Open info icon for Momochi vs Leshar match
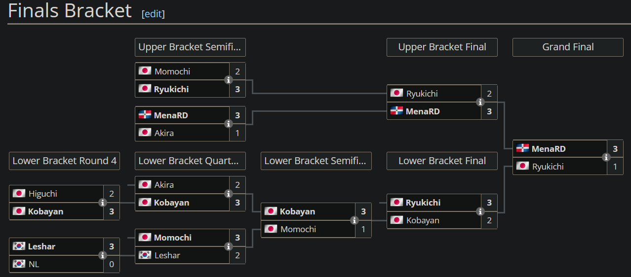This screenshot has width=631, height=277. 229,246
